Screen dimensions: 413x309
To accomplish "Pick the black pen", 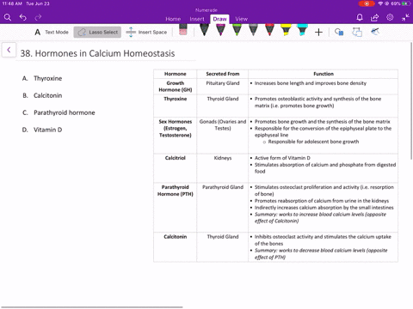I will (204, 30).
